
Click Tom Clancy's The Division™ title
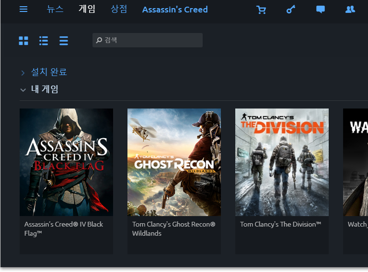tap(280, 224)
